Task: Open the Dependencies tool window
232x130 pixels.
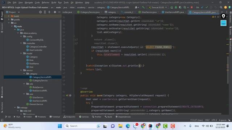Action: tap(123, 117)
